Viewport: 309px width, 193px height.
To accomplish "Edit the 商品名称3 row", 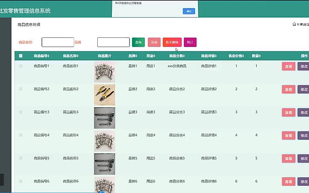I will [x=303, y=113].
